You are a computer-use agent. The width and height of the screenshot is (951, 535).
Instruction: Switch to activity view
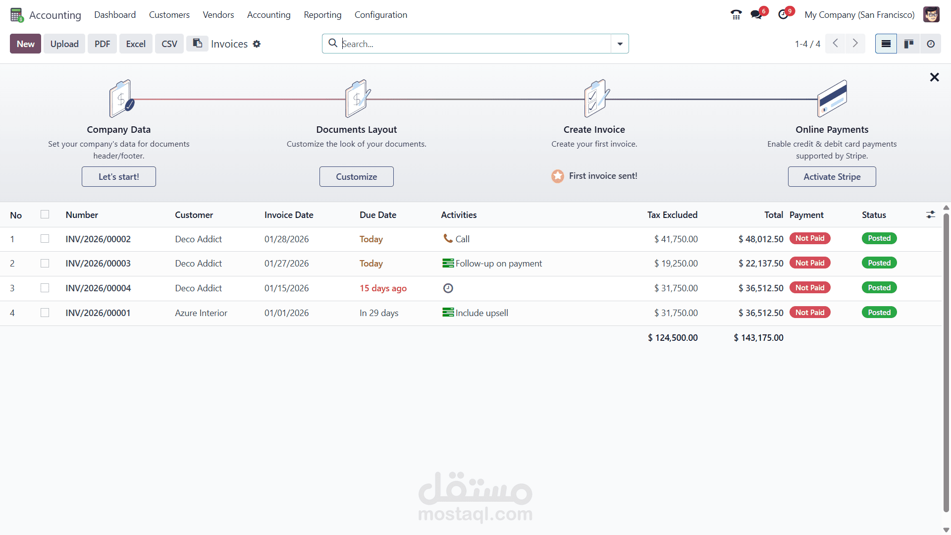(x=931, y=44)
